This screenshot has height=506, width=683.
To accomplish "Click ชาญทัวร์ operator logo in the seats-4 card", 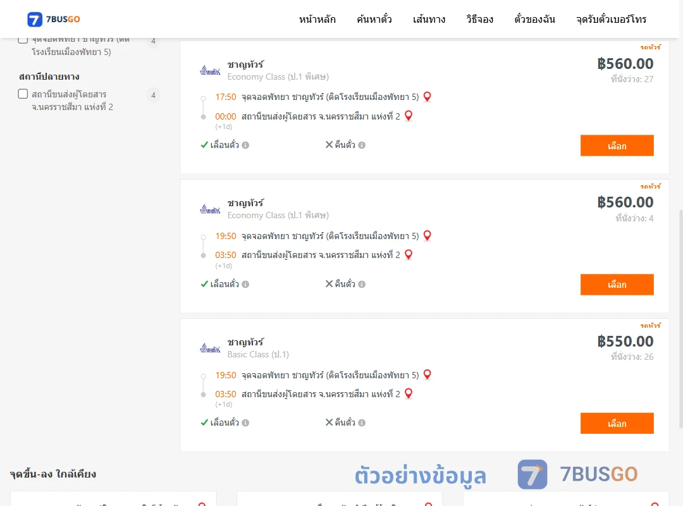I will click(x=210, y=209).
